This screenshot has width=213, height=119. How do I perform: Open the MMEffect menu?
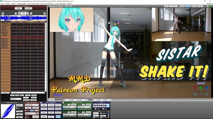click(209, 4)
